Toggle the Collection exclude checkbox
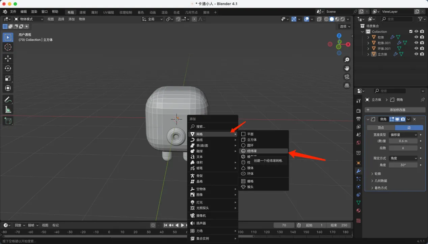 (411, 31)
